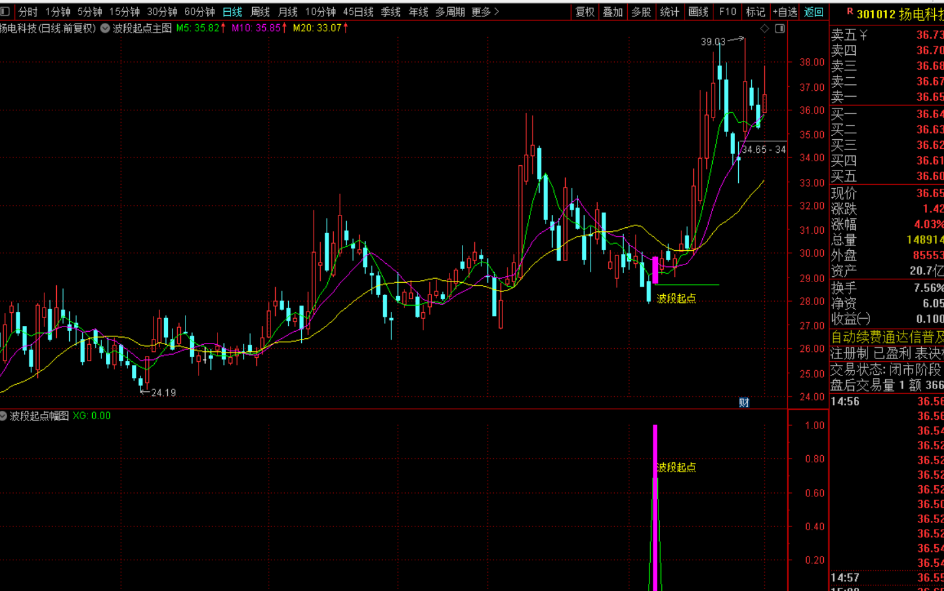This screenshot has height=591, width=944.
Task: Switch to 周线 weekly chart
Action: [x=260, y=12]
